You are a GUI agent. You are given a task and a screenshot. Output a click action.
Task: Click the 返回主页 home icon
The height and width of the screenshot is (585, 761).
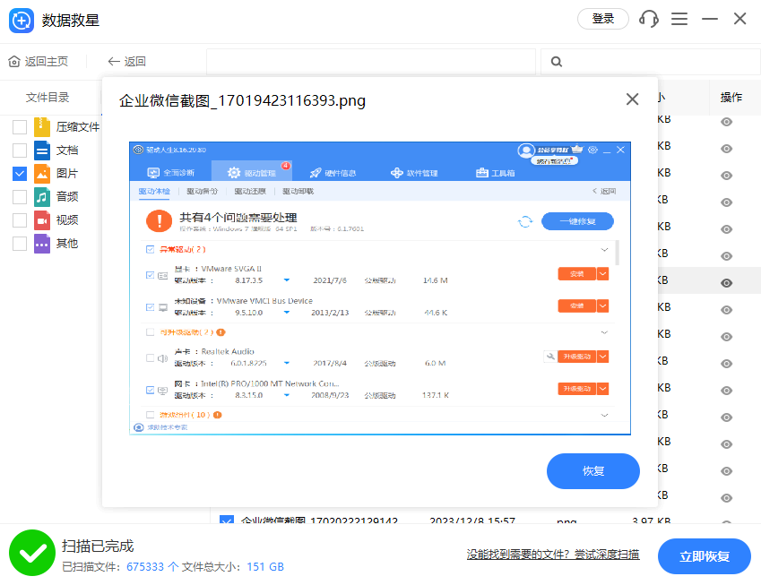pyautogui.click(x=14, y=62)
